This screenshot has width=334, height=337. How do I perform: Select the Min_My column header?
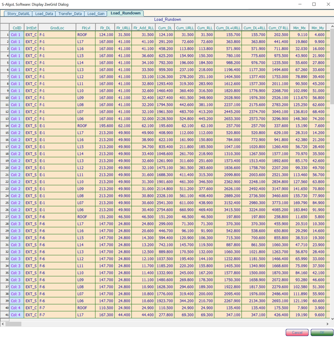click(318, 28)
